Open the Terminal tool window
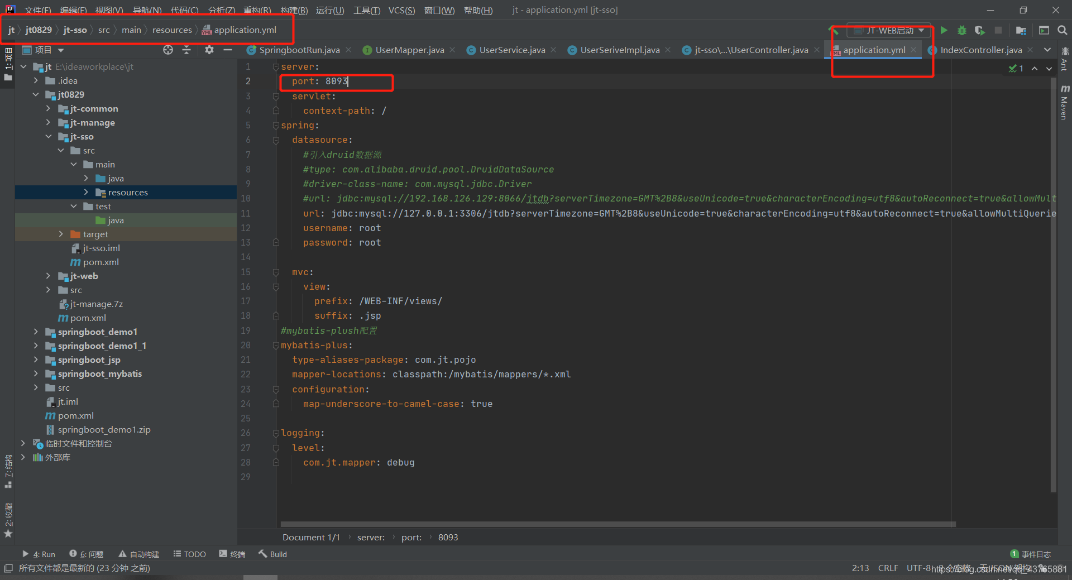 [232, 554]
